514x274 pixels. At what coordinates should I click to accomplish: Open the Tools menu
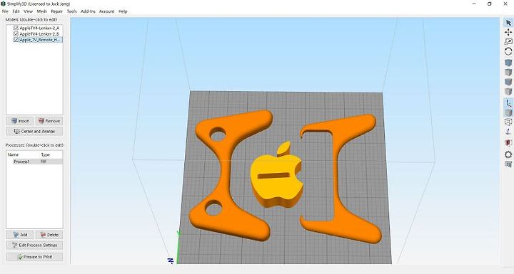[72, 11]
